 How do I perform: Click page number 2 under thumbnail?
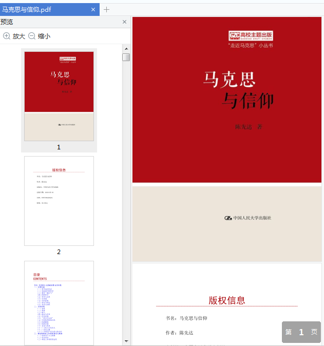tap(59, 252)
